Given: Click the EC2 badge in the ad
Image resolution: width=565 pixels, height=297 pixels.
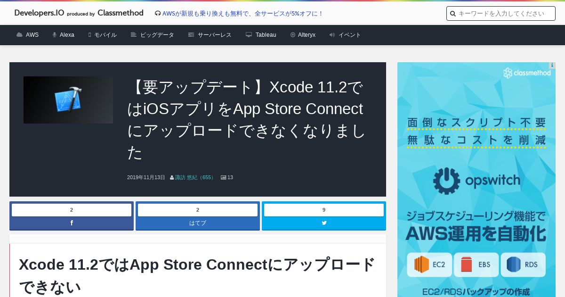Looking at the screenshot, I should coord(430,265).
